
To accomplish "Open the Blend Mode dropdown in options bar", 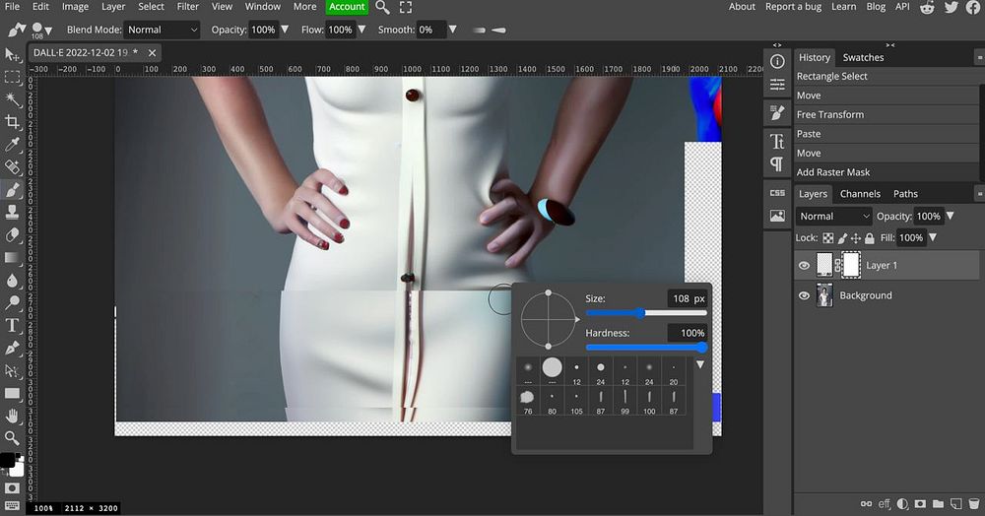I will [x=162, y=30].
